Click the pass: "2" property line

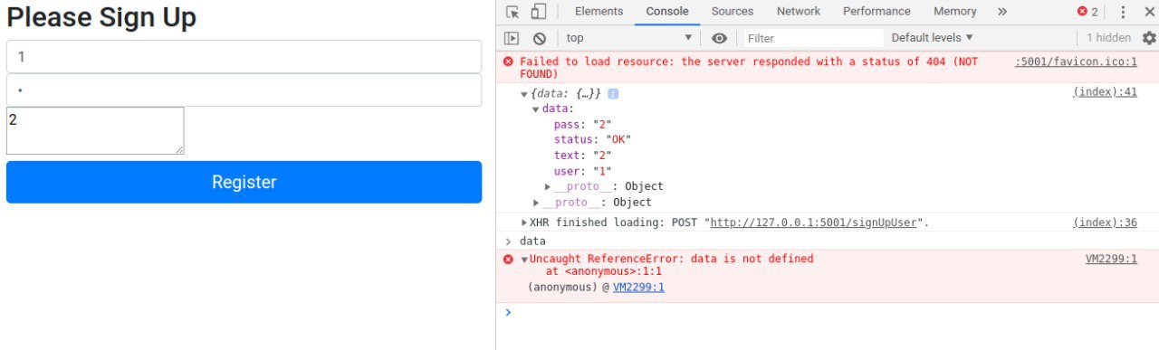click(x=582, y=125)
